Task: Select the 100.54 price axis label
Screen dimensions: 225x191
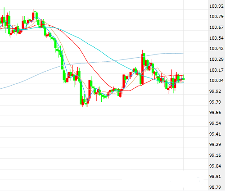Action: point(216,38)
